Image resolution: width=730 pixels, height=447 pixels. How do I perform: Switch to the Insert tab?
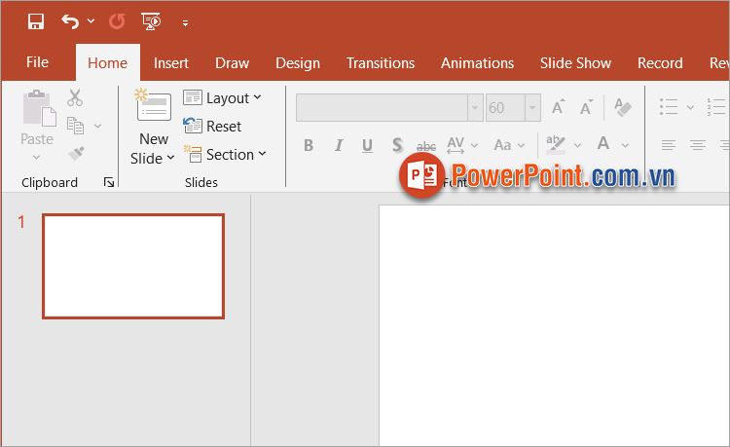171,63
